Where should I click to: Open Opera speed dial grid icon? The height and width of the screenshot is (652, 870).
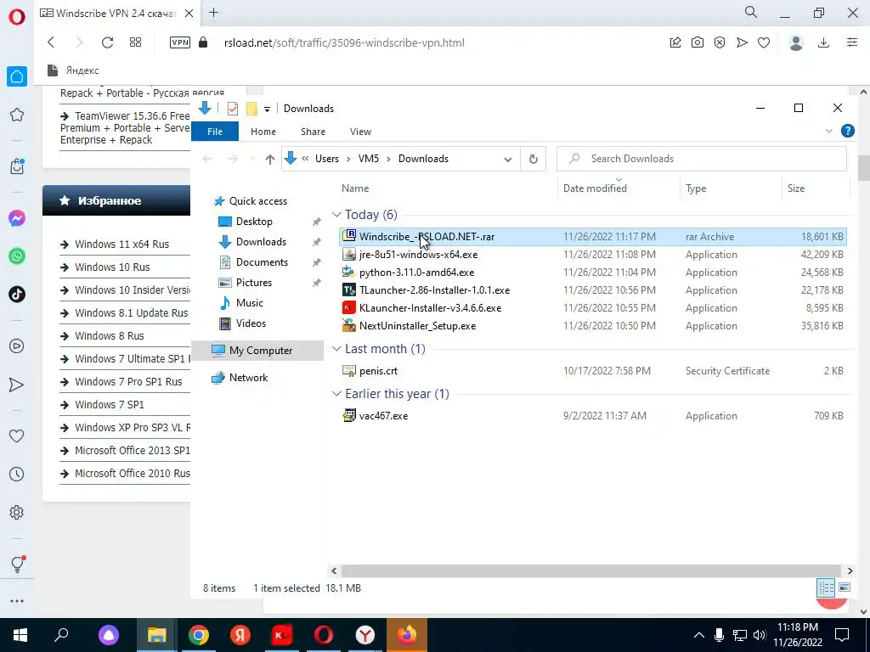[135, 42]
